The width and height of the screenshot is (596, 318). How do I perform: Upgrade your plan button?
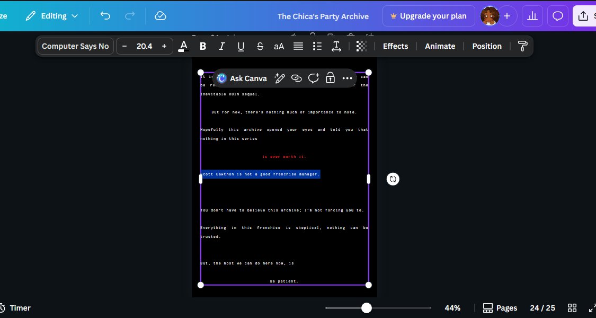429,16
